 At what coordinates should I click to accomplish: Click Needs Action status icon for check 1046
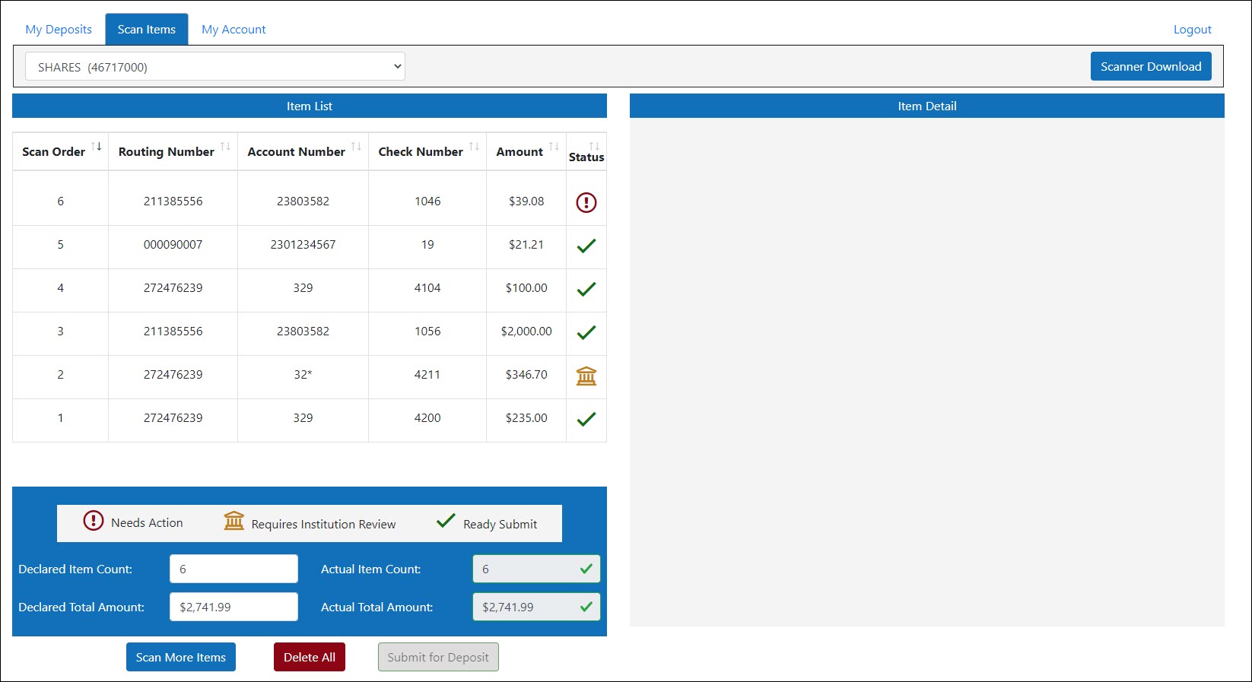[x=586, y=202]
